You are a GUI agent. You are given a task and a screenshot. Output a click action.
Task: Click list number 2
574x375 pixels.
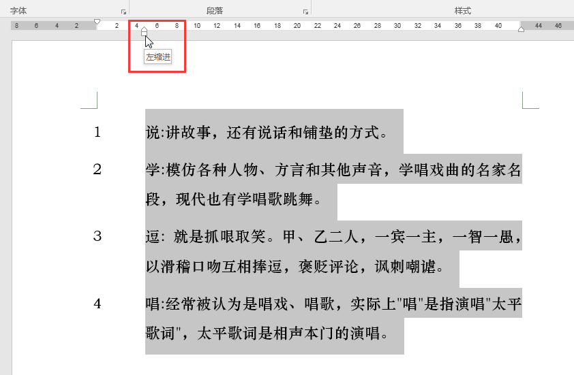(97, 169)
